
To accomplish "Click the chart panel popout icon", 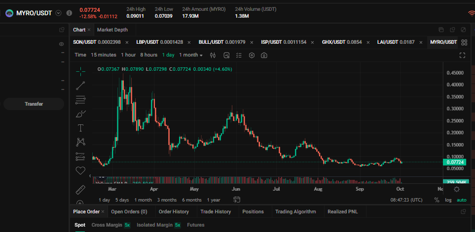I will 452,29.
